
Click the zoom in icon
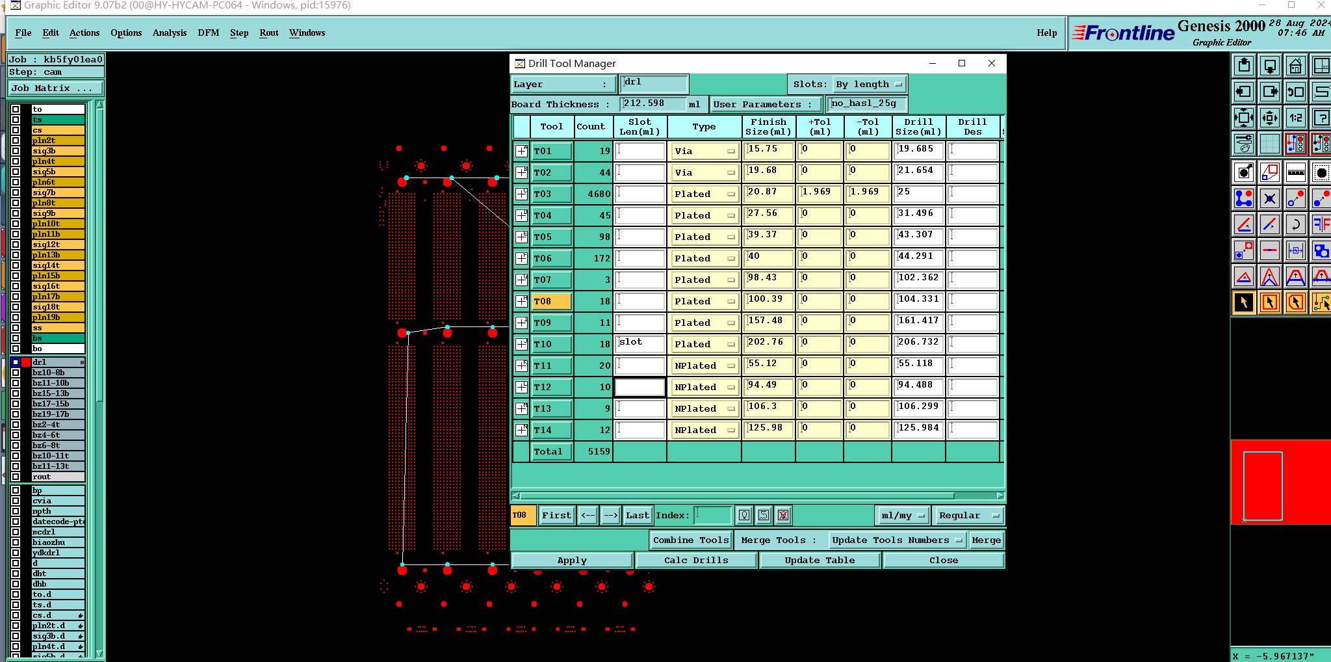pos(1244,118)
